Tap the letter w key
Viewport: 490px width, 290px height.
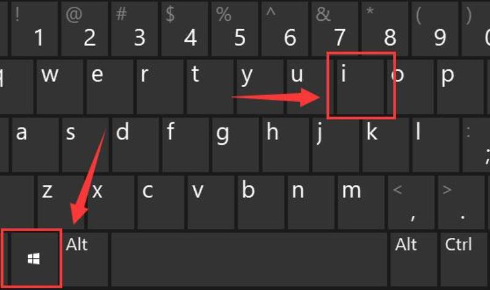pyautogui.click(x=60, y=86)
